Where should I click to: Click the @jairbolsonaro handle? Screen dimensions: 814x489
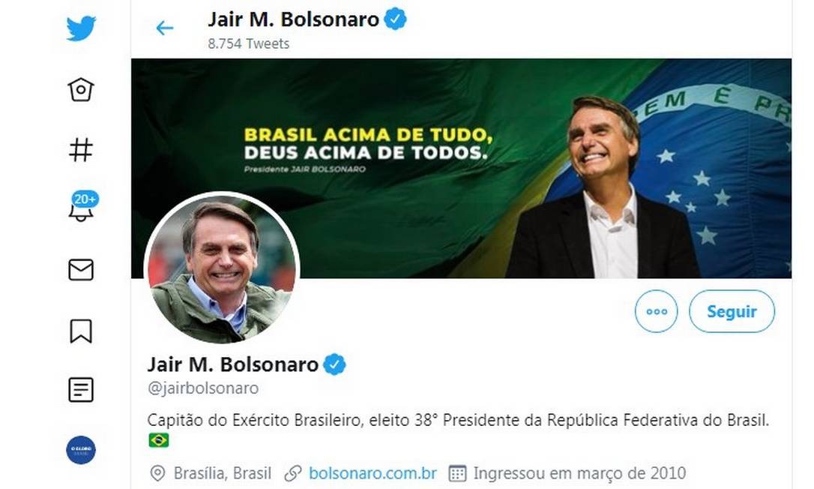[x=203, y=388]
